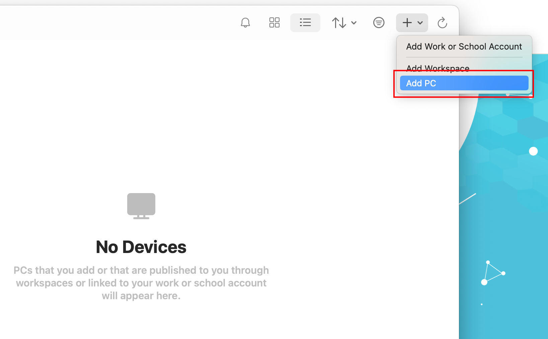The image size is (548, 339).
Task: Click the large white dot on wallpaper
Action: point(533,151)
